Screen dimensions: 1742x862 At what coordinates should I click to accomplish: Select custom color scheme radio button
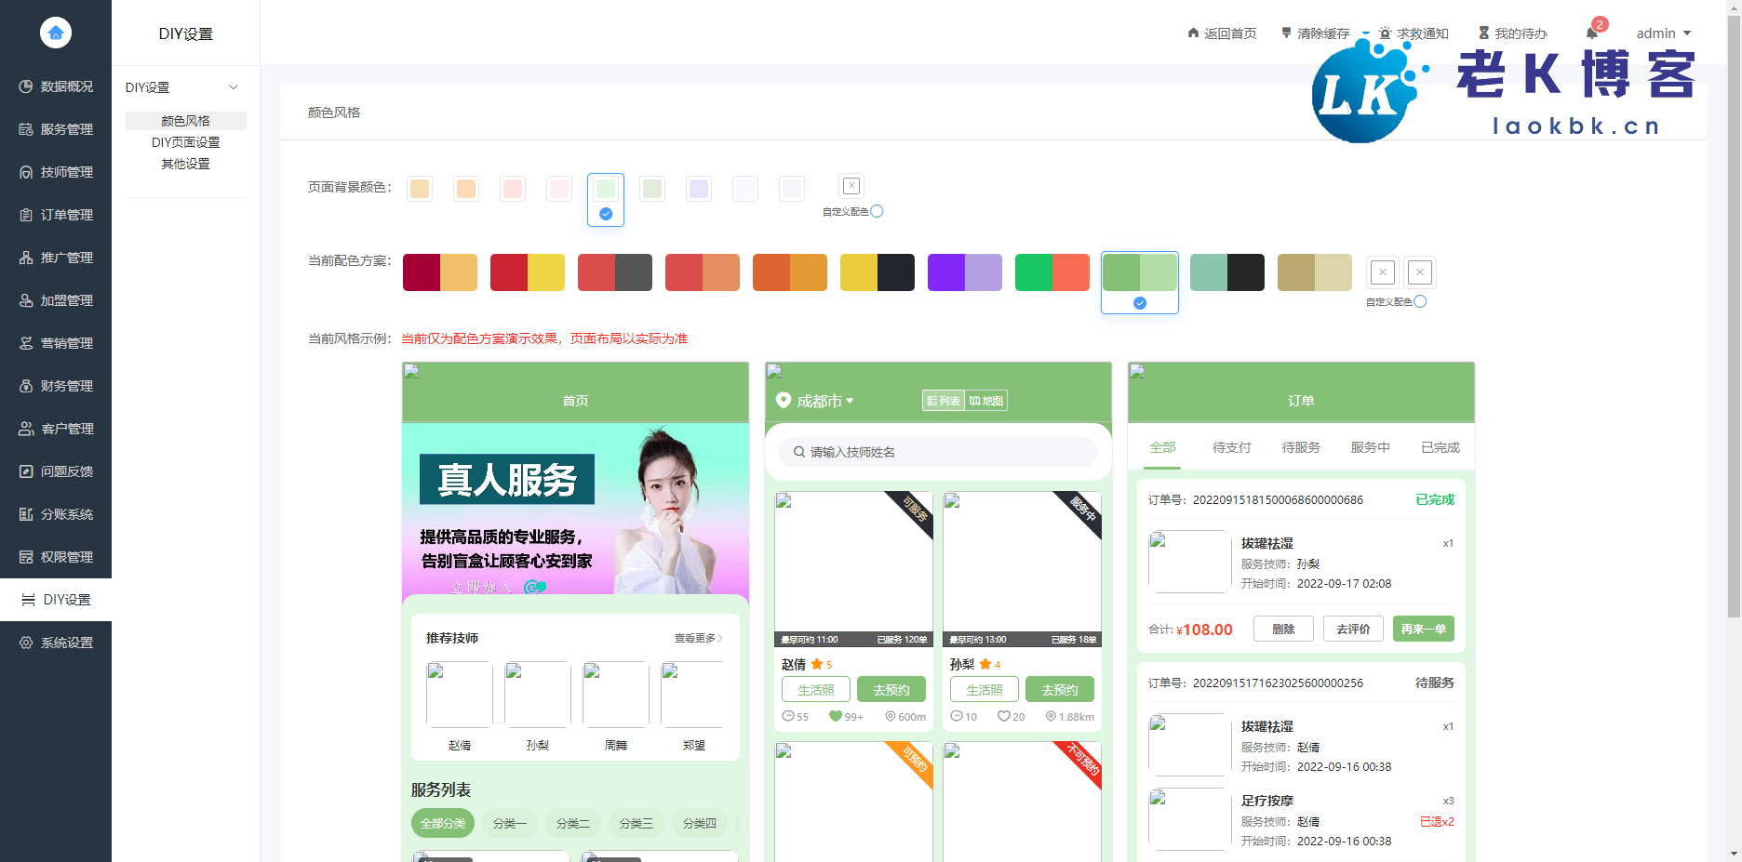[1420, 301]
